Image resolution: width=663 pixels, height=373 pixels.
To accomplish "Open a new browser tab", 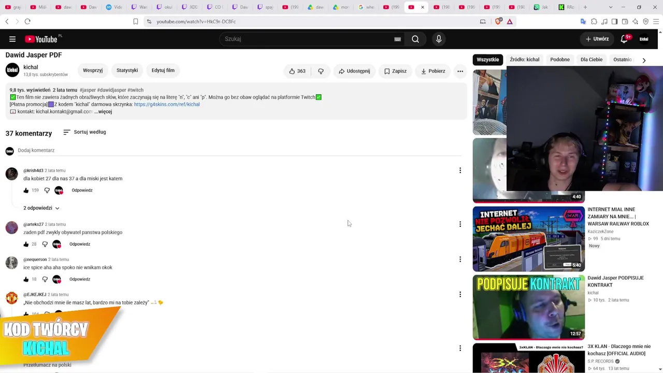I will coord(585,7).
